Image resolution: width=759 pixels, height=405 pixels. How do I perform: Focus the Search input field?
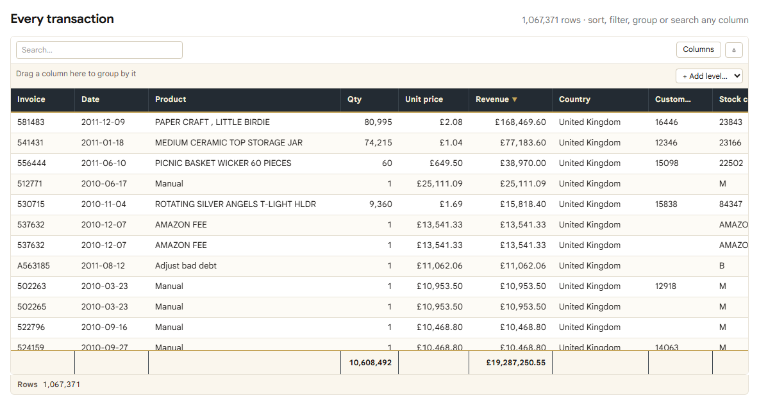click(x=99, y=50)
